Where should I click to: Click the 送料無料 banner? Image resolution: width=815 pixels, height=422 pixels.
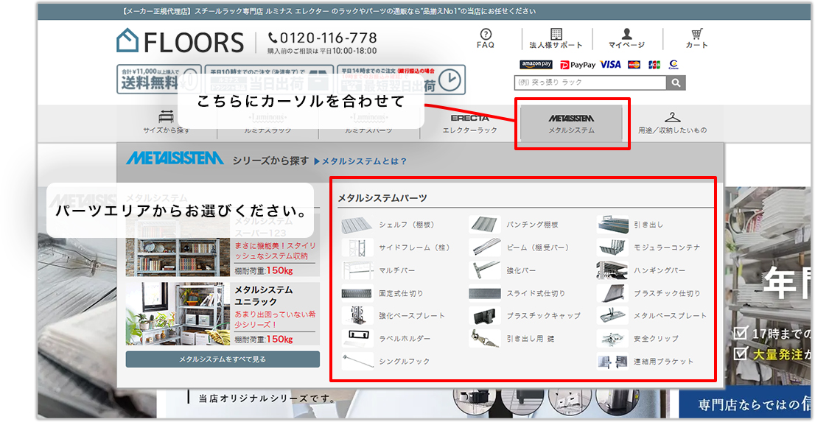[158, 79]
